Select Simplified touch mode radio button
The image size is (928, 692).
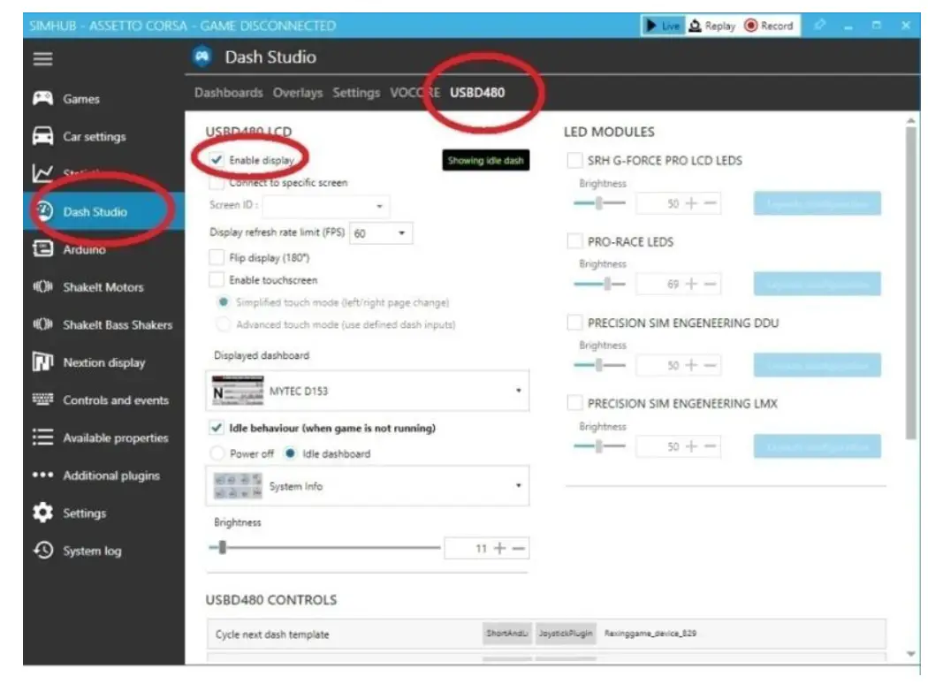coord(223,302)
